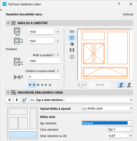Image resolution: width=137 pixels, height=141 pixels.
Task: Open the Křídlo dole sash selector
Action: tap(107, 108)
